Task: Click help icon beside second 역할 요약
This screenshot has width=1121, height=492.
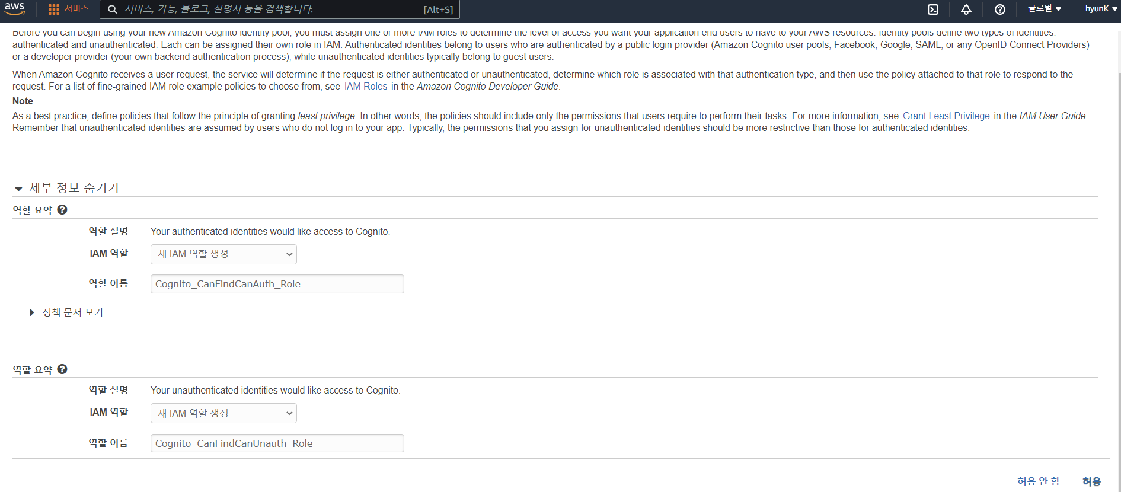Action: 62,369
